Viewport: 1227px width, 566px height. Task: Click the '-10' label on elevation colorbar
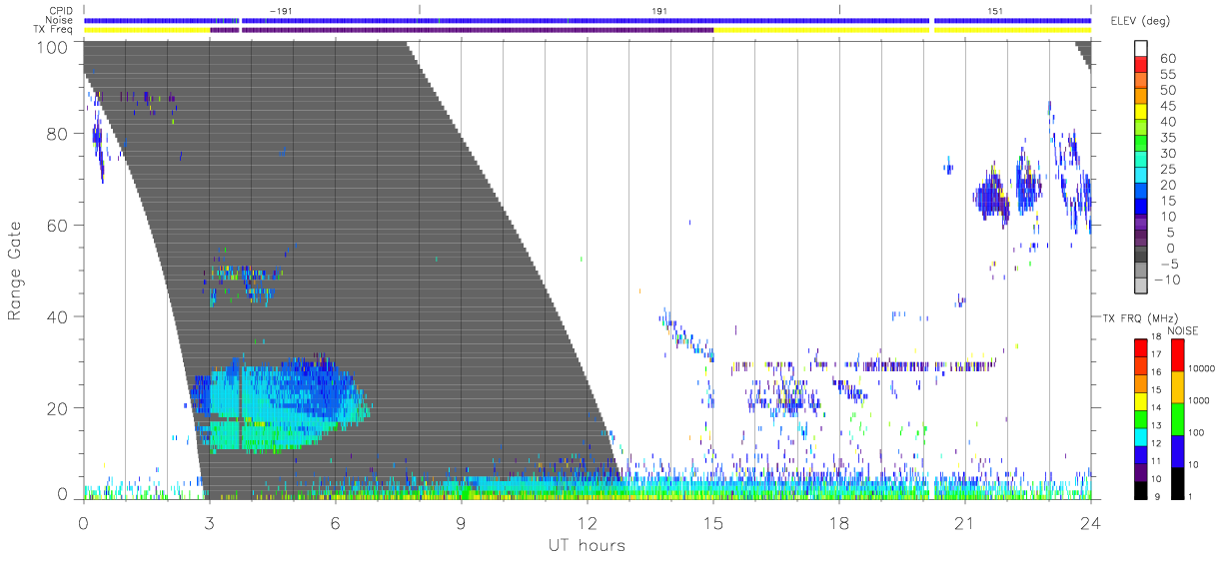tap(1167, 280)
